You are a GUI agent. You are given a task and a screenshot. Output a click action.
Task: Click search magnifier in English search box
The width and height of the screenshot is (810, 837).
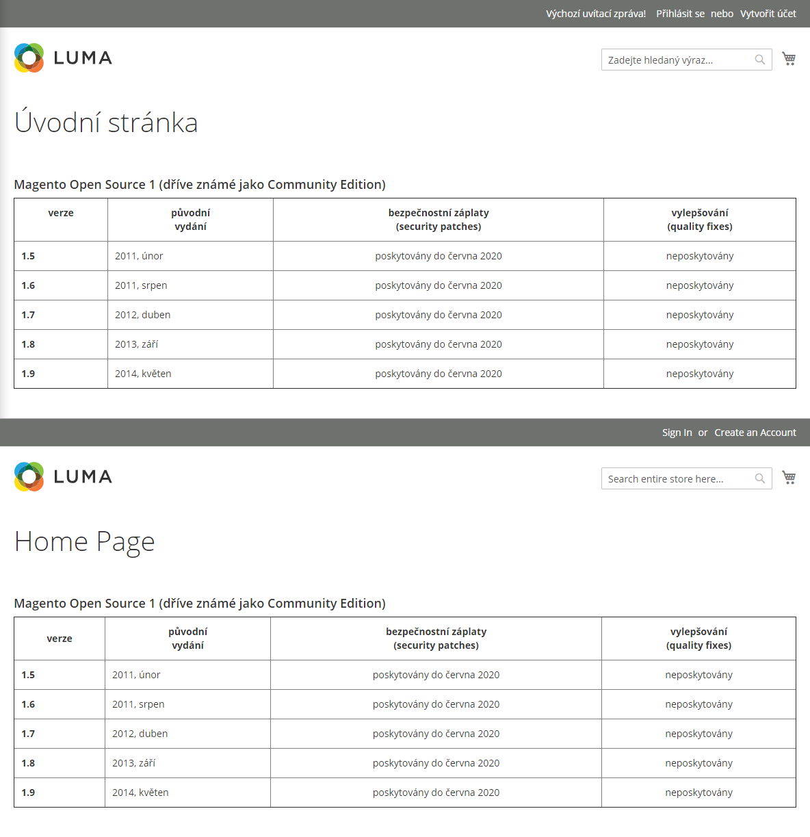click(760, 478)
